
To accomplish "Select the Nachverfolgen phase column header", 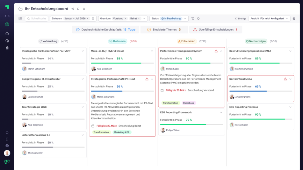I will (x=256, y=41).
